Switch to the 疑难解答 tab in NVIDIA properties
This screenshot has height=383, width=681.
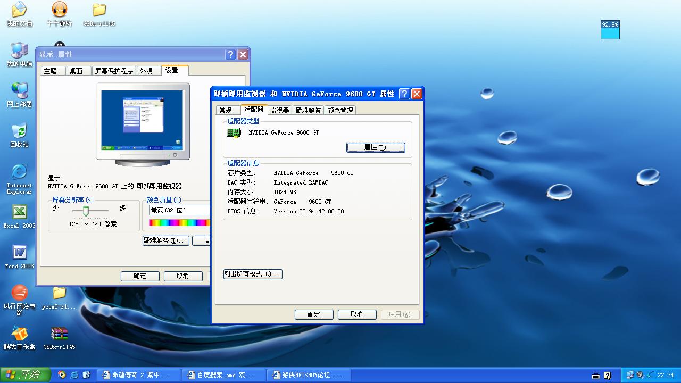pos(308,110)
